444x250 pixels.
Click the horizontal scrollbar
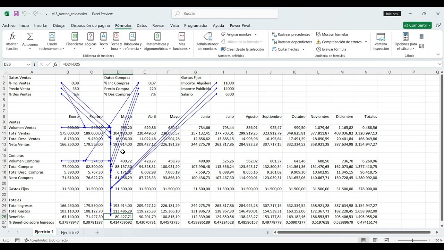[x=354, y=232]
